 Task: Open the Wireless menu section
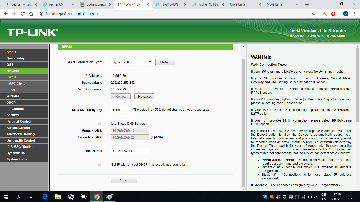click(13, 96)
